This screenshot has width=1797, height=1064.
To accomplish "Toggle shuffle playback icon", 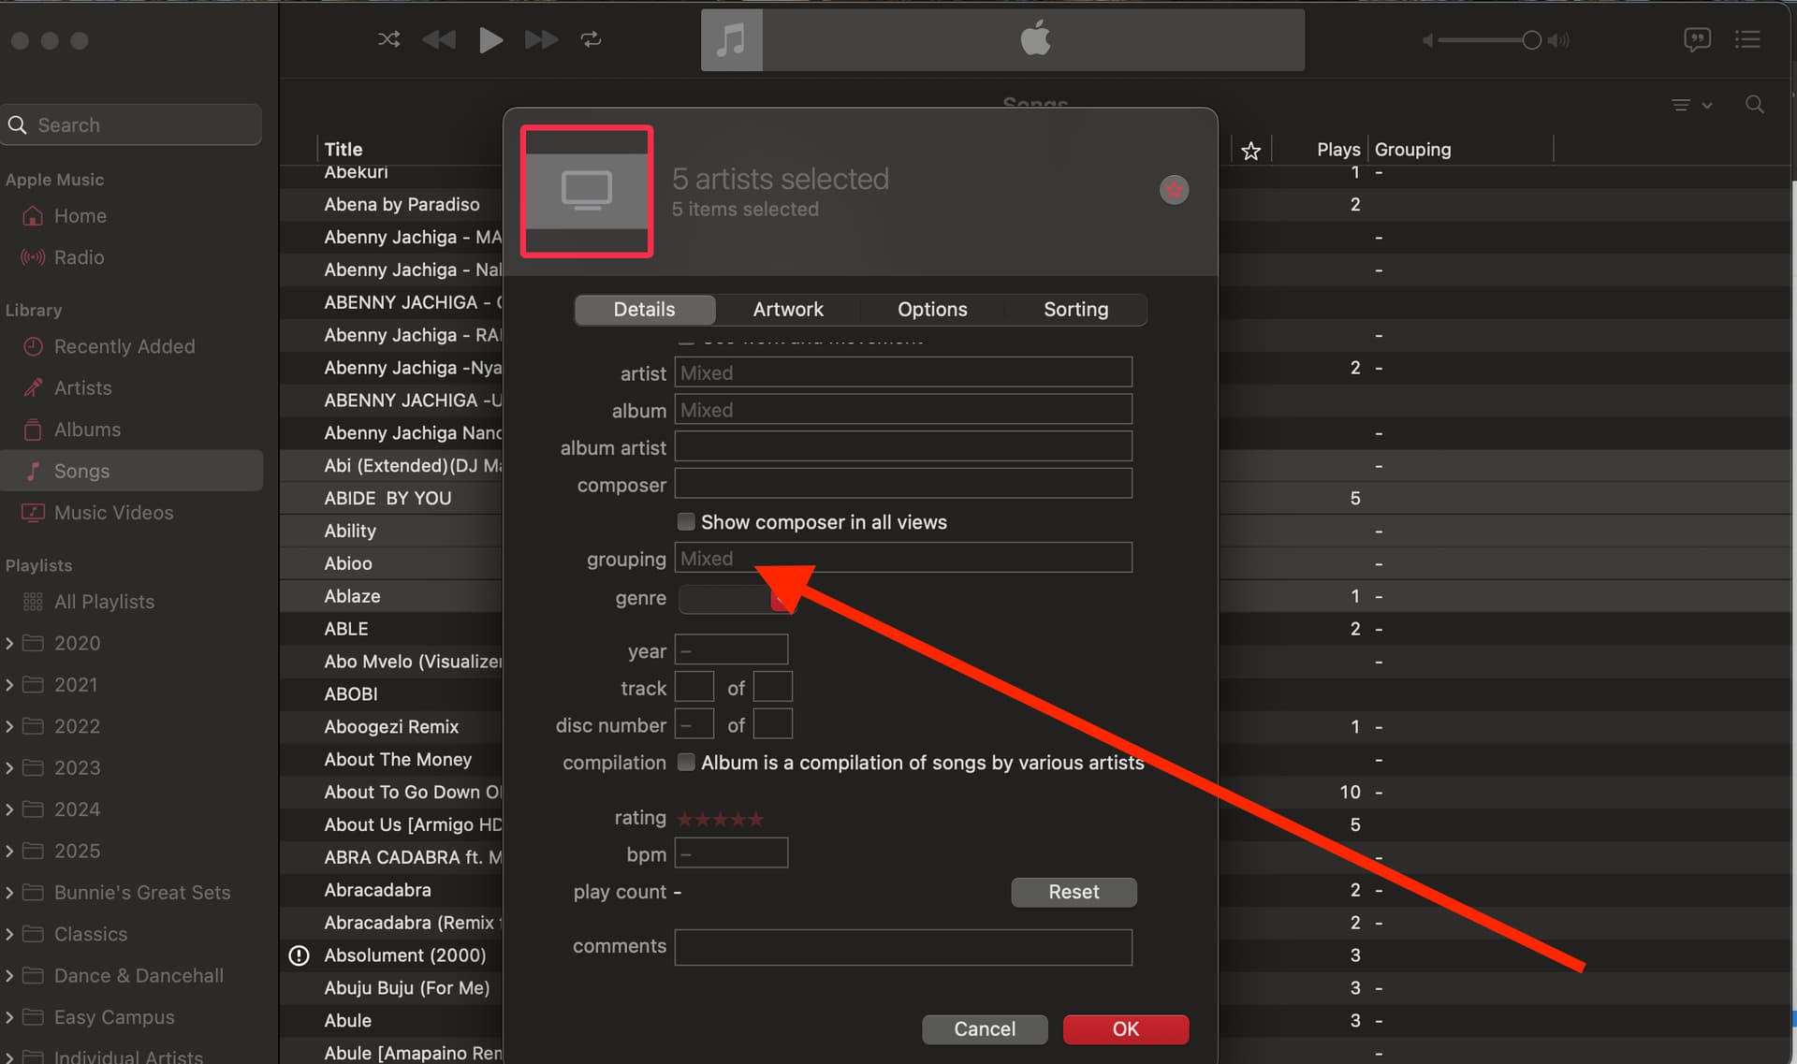I will click(388, 39).
